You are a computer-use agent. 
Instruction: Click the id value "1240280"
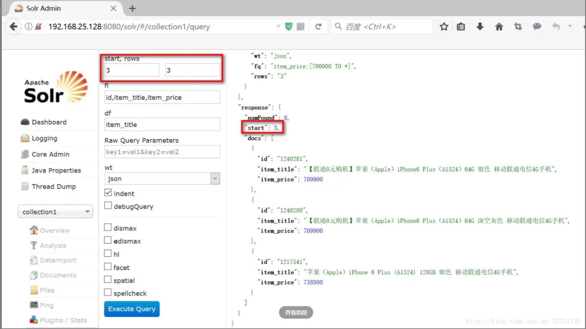292,210
